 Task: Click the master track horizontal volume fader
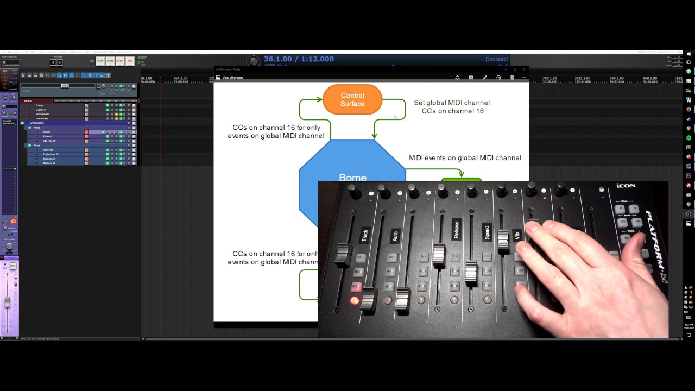(x=65, y=86)
